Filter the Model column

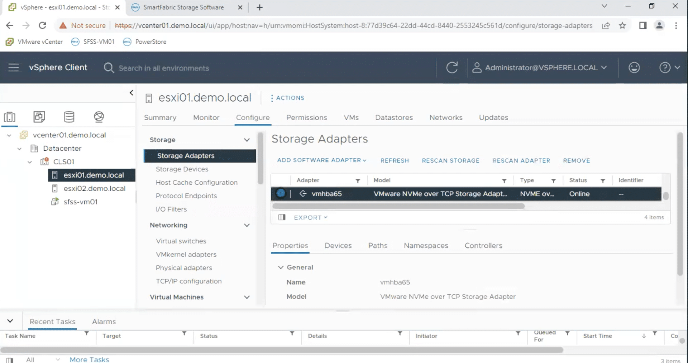pos(504,181)
